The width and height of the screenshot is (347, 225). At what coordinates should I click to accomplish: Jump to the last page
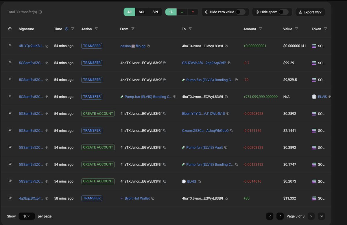pyautogui.click(x=321, y=216)
